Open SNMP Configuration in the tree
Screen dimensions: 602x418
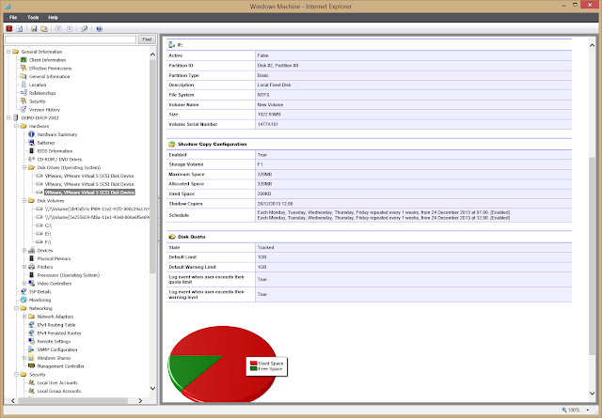(x=57, y=349)
